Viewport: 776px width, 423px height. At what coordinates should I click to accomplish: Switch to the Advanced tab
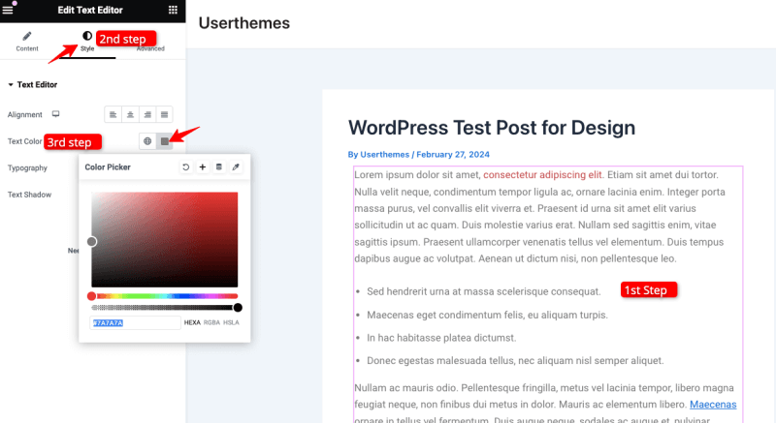pos(150,48)
